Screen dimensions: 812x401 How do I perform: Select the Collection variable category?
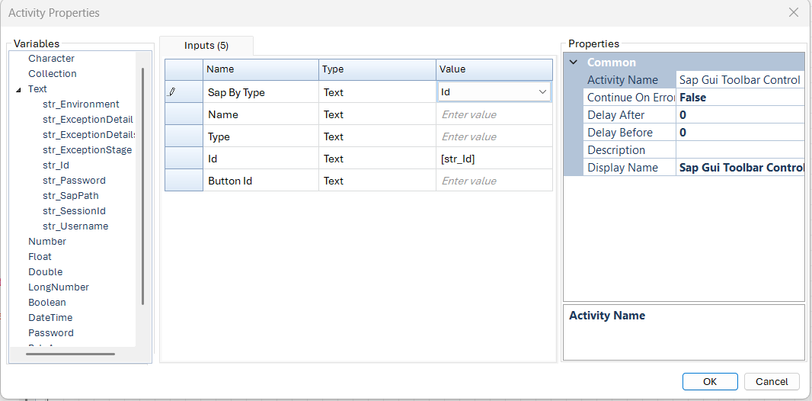tap(53, 74)
